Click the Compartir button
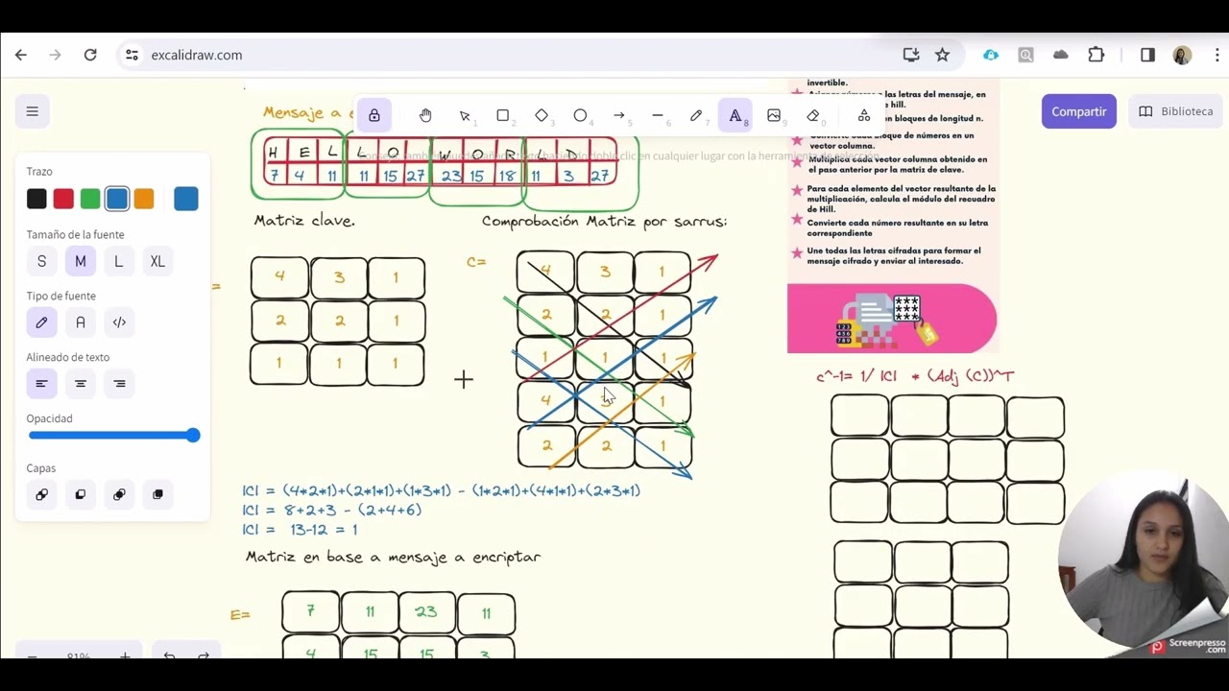 click(1079, 111)
